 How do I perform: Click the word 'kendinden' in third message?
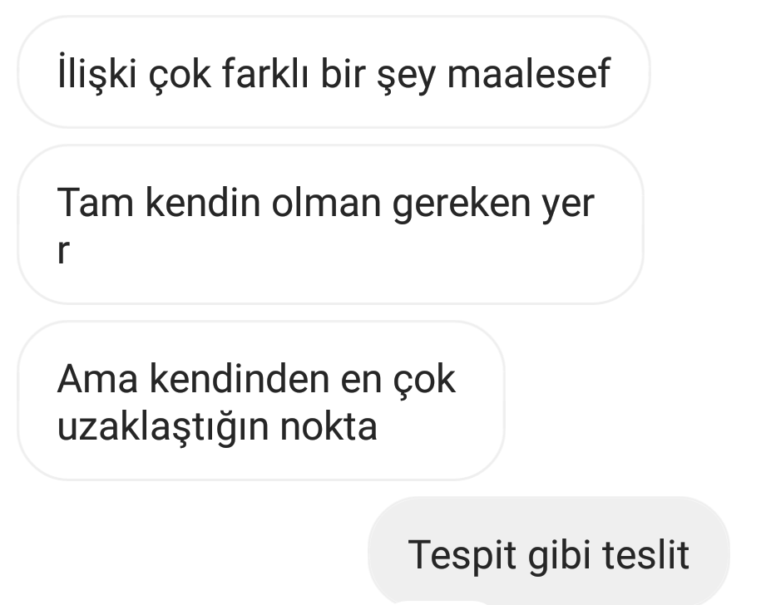coord(240,377)
